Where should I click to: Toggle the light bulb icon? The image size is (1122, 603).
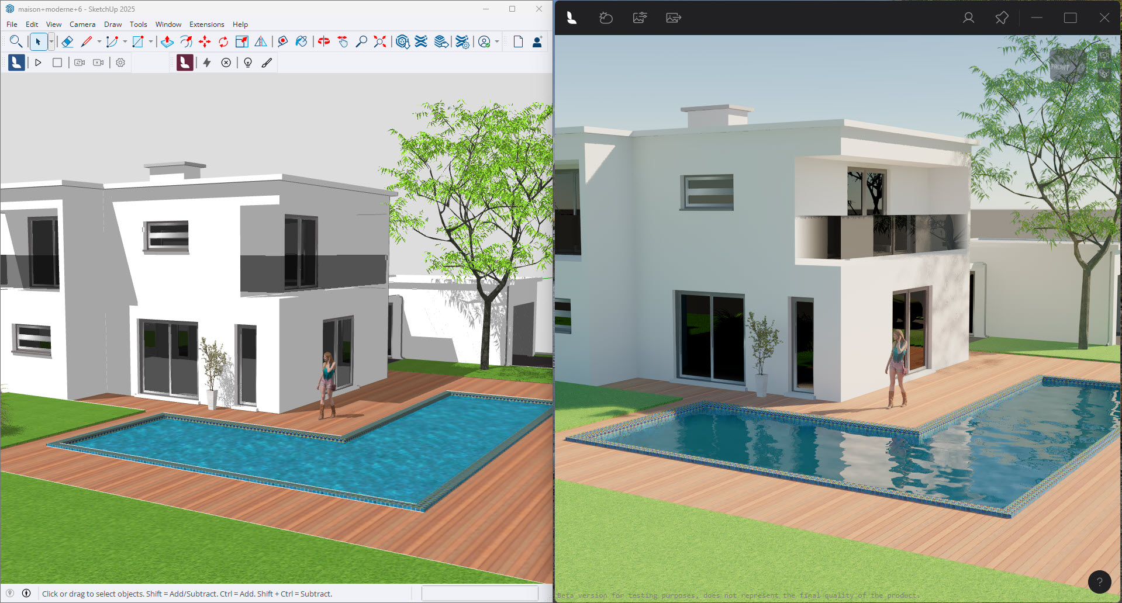coord(248,63)
